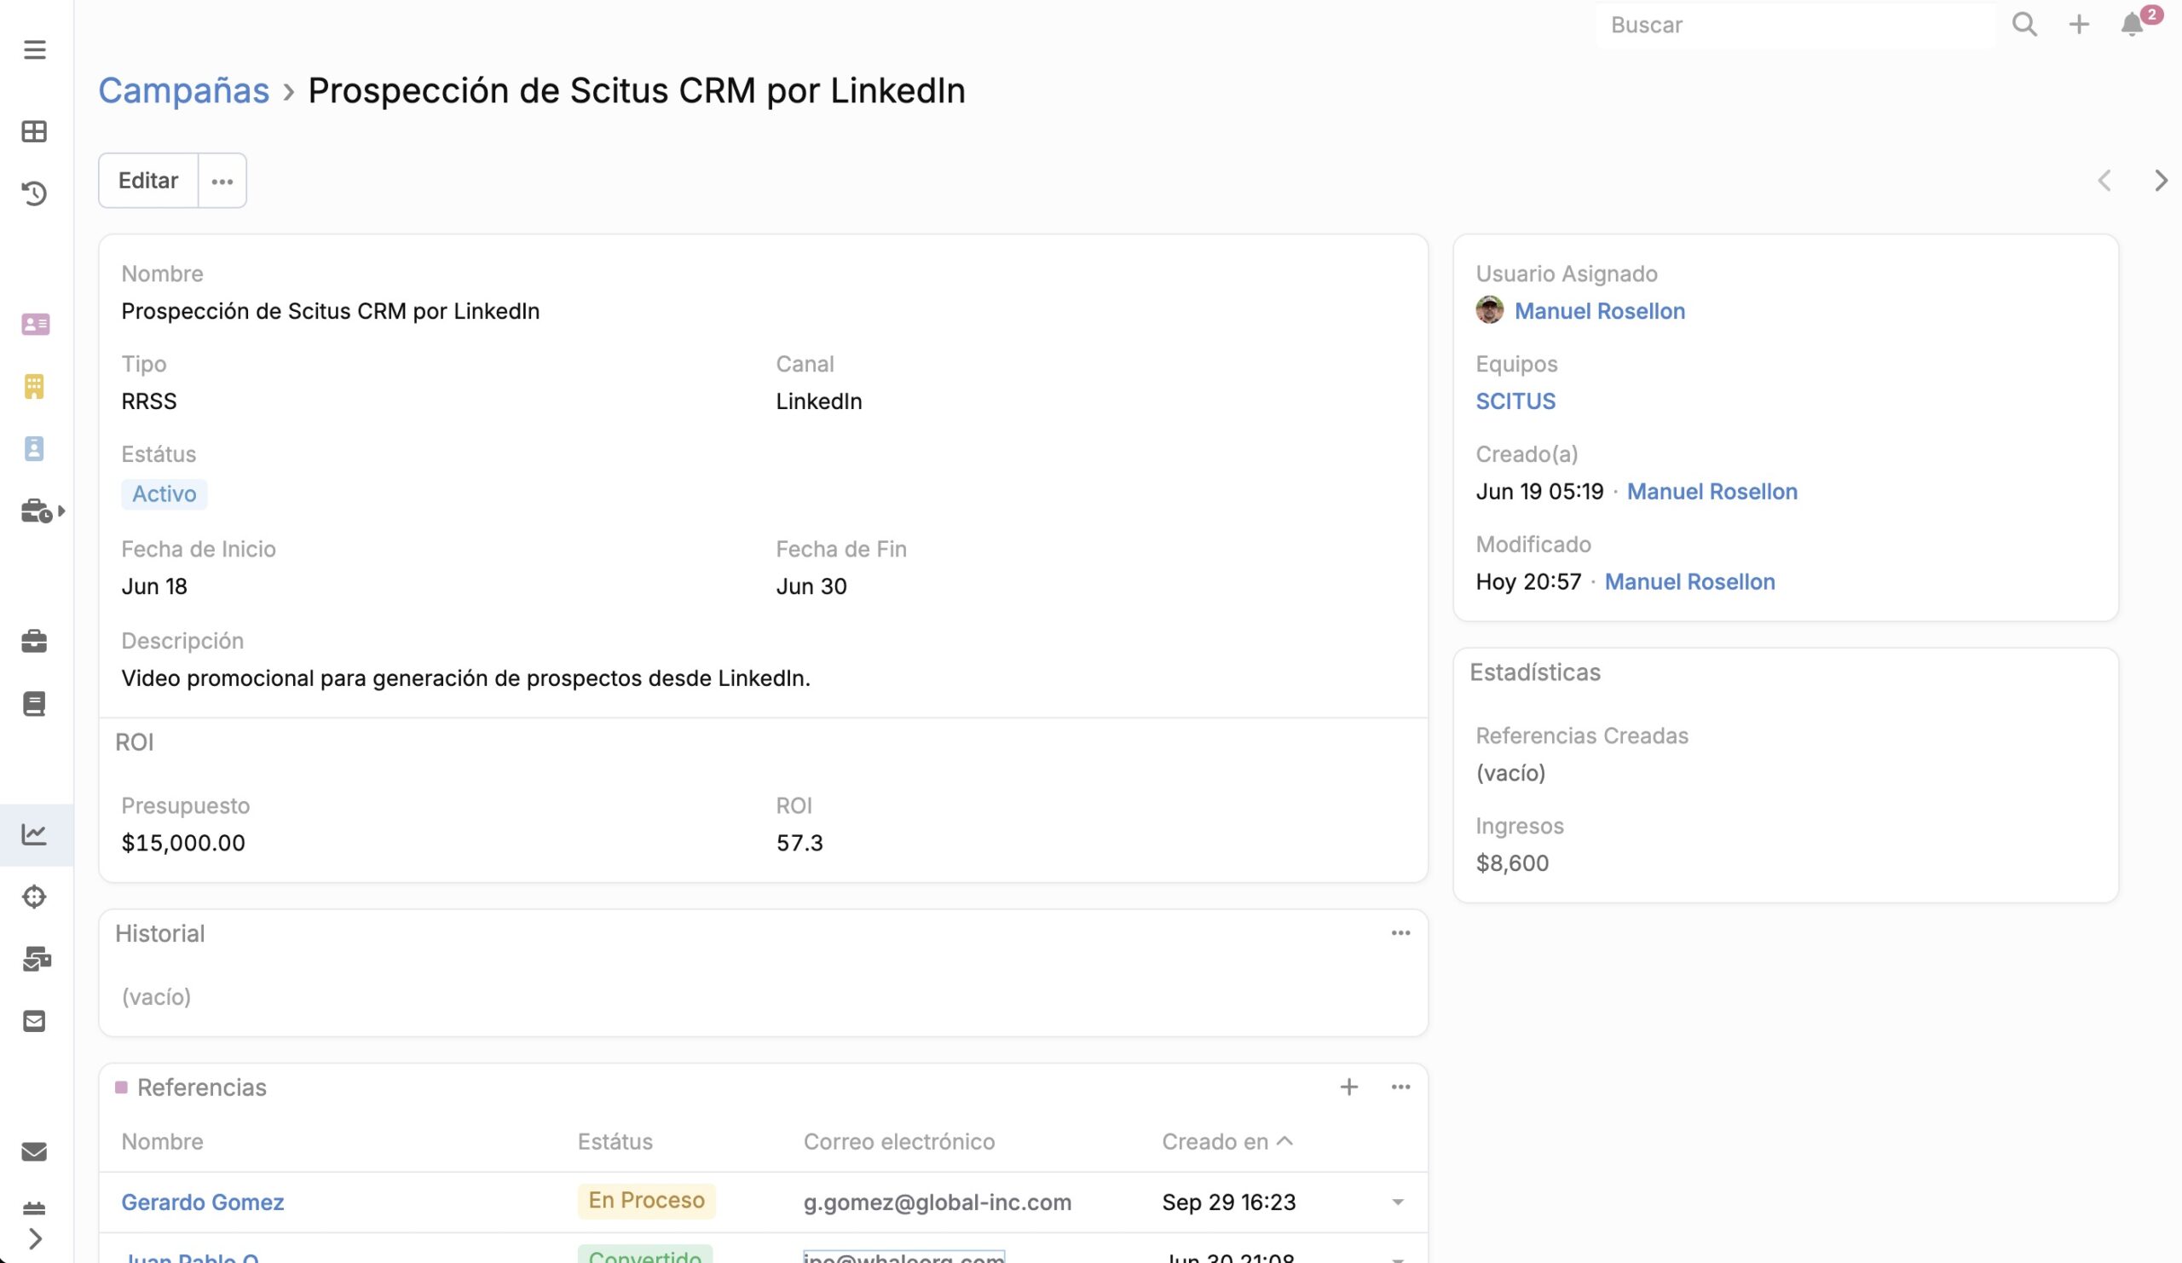Click the Video promocional description text
2182x1263 pixels.
click(466, 678)
